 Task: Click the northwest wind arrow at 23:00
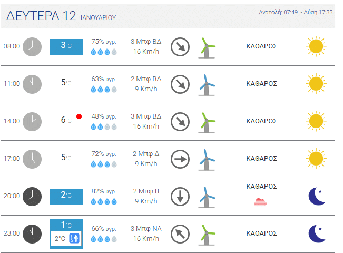coord(180,233)
